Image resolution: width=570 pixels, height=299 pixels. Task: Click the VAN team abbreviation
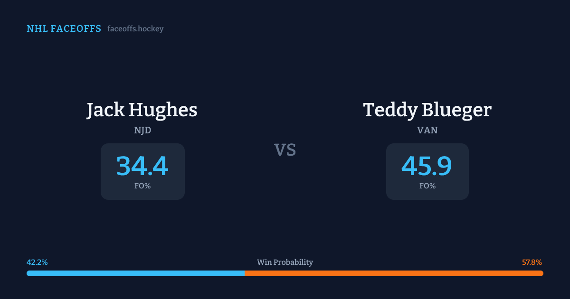(x=427, y=130)
